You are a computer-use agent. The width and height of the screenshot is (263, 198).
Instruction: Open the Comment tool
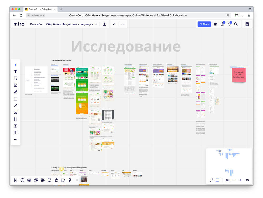click(x=16, y=112)
